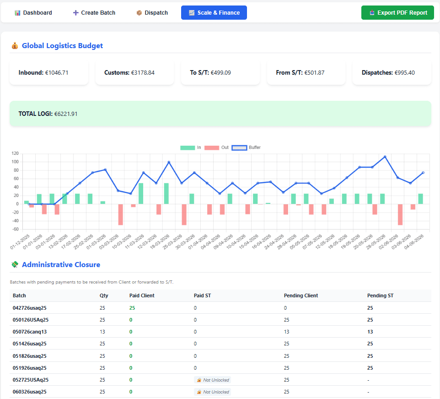Click the Dispatches €995.40 card
This screenshot has width=440, height=399.
tap(392, 72)
